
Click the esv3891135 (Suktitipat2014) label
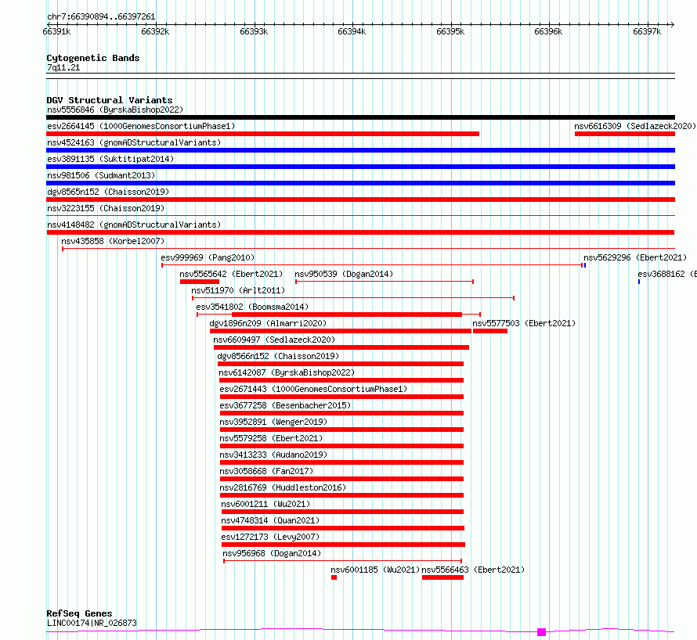(110, 159)
